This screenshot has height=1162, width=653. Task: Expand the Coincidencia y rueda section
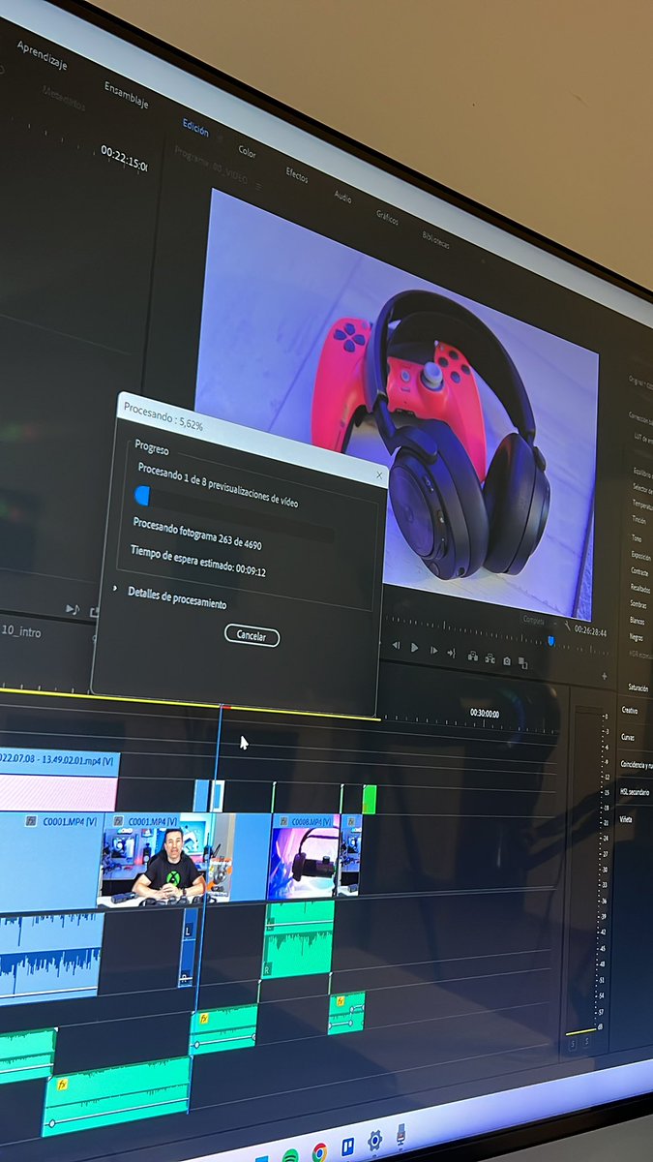[637, 765]
